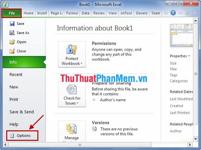The image size is (201, 150).
Task: Click Save in the File menu
Action: pyautogui.click(x=21, y=24)
